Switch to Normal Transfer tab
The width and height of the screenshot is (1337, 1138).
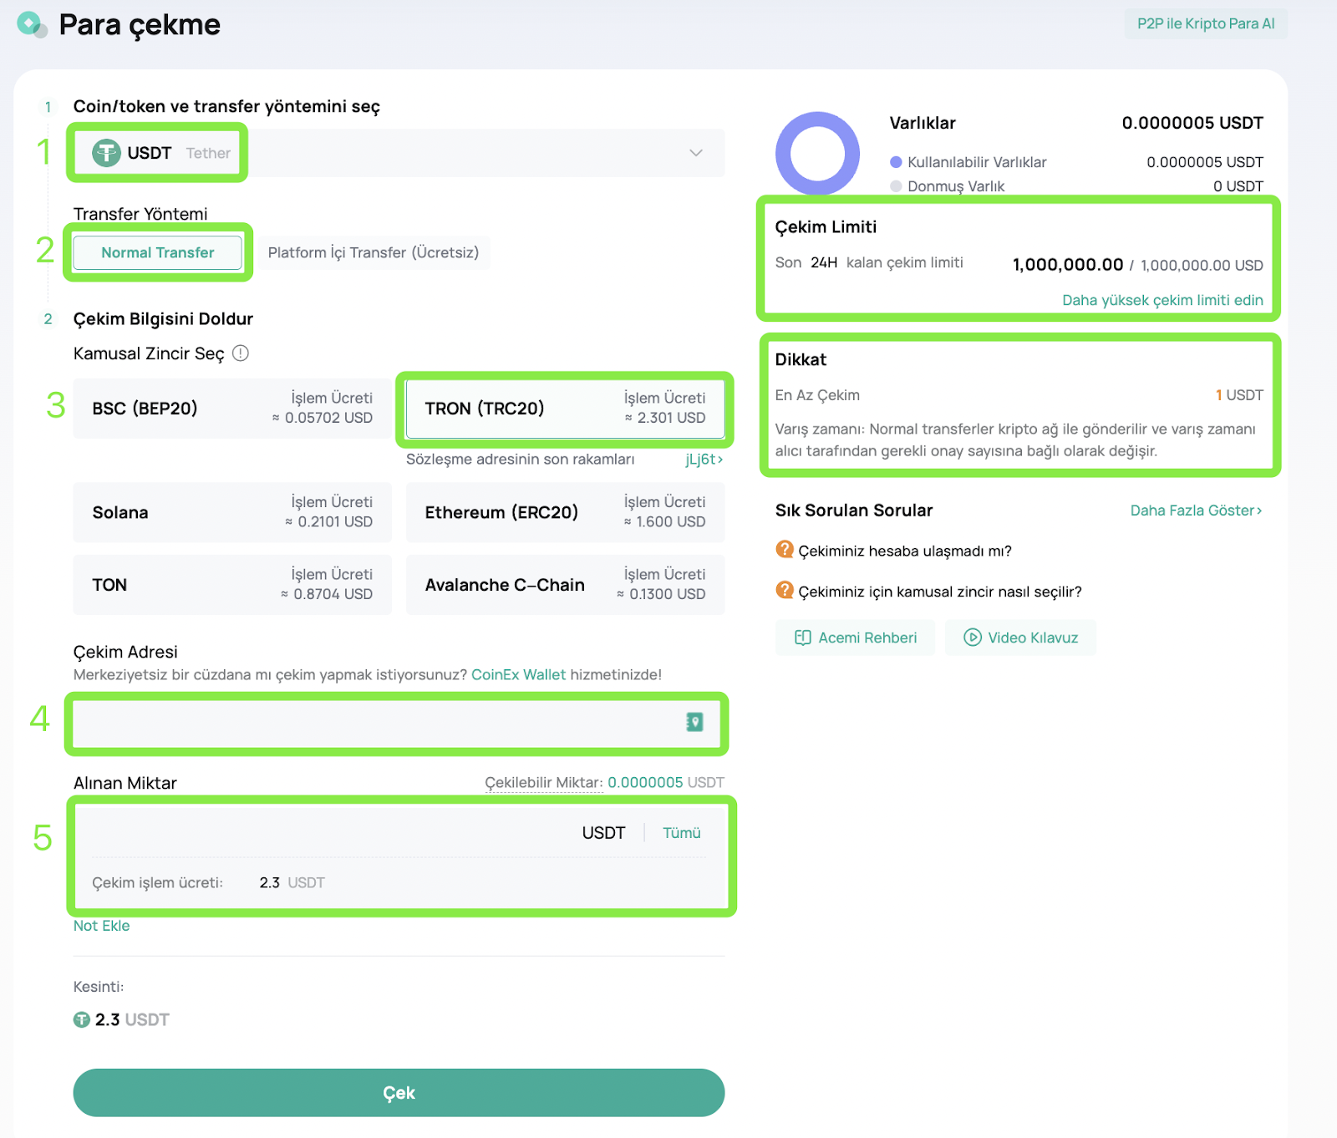(x=157, y=252)
